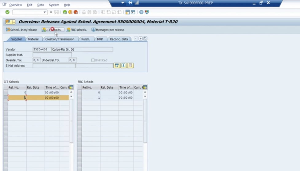
Task: Switch to the Reconc. Data tab
Action: (119, 39)
